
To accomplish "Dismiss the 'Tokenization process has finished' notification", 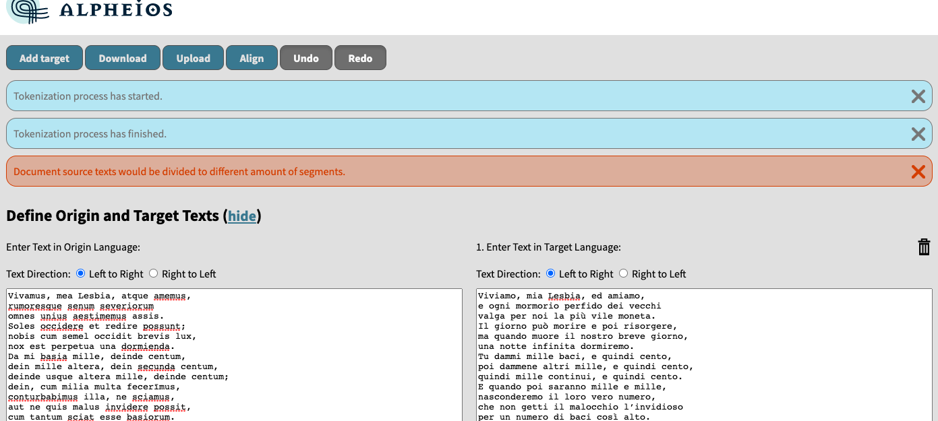I will pos(918,133).
